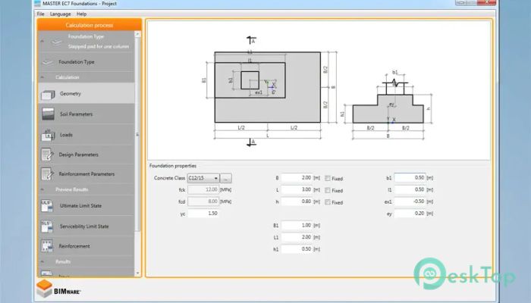Open Design Parameters step icon
Image resolution: width=531 pixels, height=303 pixels.
pyautogui.click(x=47, y=155)
